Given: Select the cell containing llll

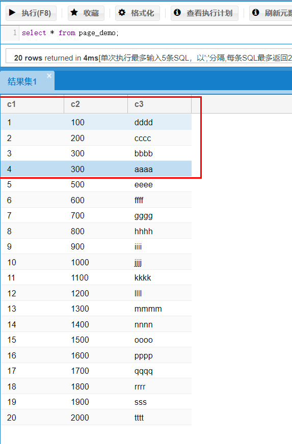Looking at the screenshot, I should tap(160, 293).
